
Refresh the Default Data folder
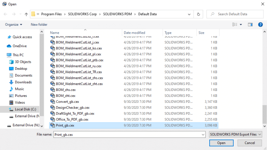[x=199, y=14]
